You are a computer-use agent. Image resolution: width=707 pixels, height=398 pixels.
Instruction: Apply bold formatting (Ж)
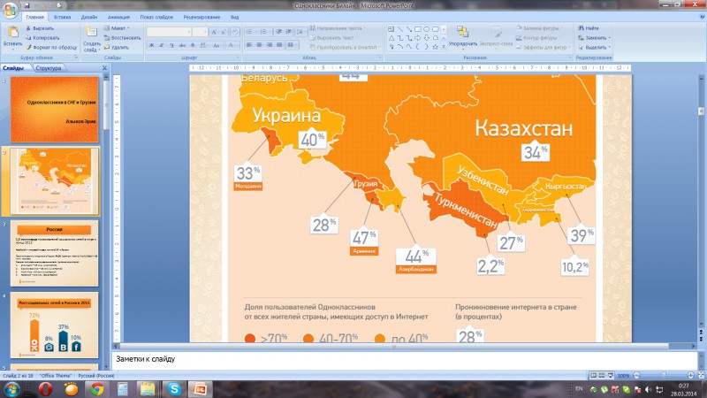pos(151,45)
